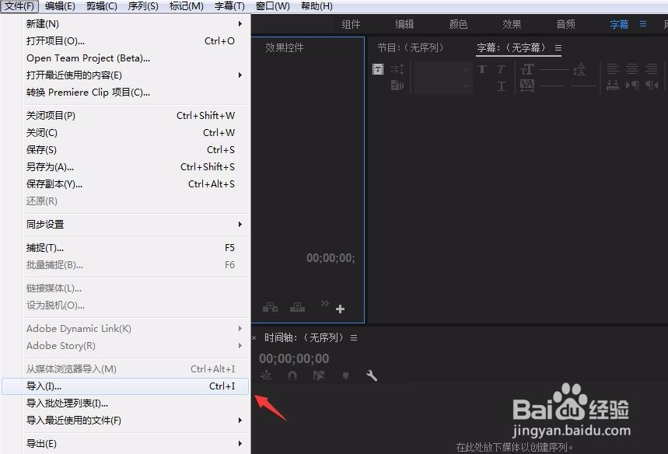Image resolution: width=668 pixels, height=454 pixels.
Task: Open the 剪辑(C) menu
Action: [101, 6]
